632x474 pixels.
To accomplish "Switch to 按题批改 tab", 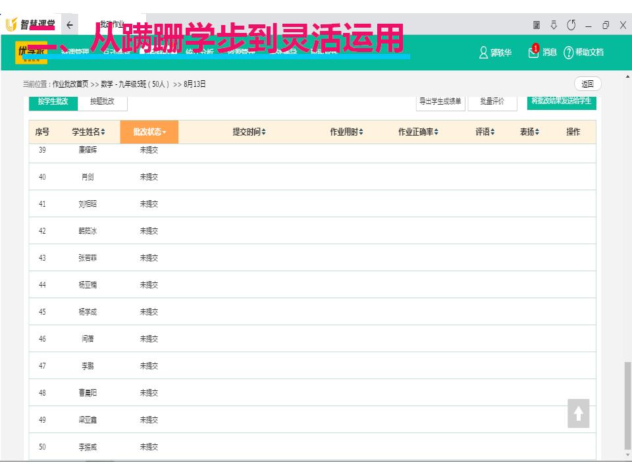I will click(x=102, y=101).
